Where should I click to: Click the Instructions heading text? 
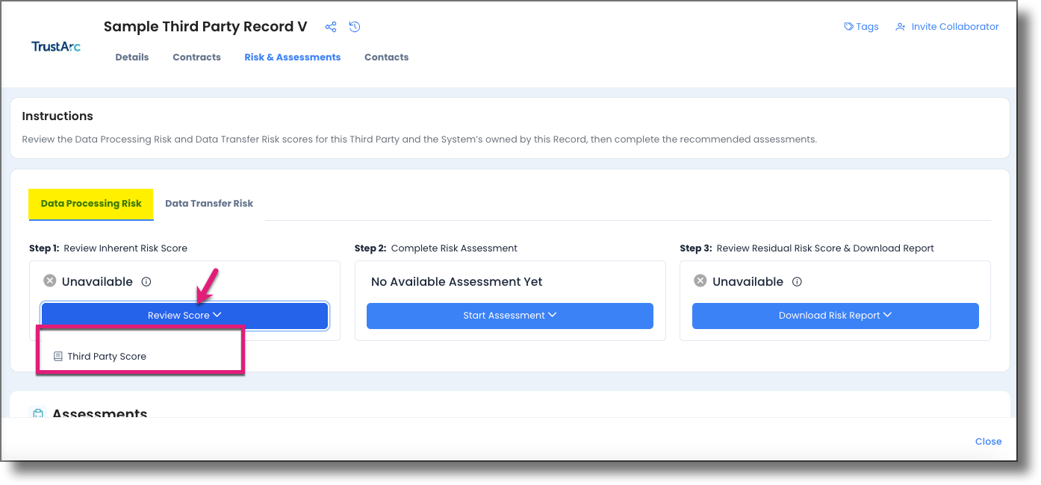[x=58, y=116]
